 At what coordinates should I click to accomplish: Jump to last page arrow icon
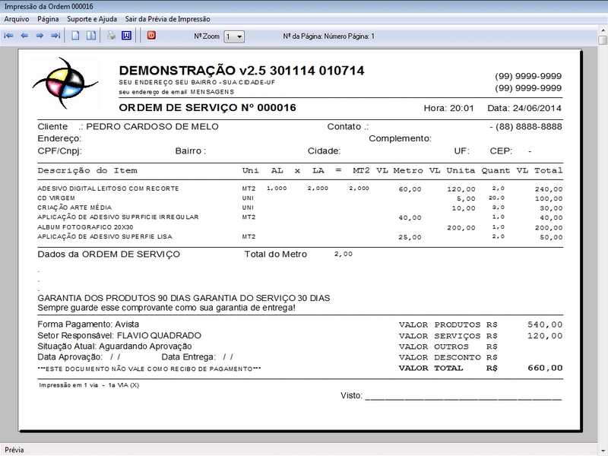(x=55, y=36)
